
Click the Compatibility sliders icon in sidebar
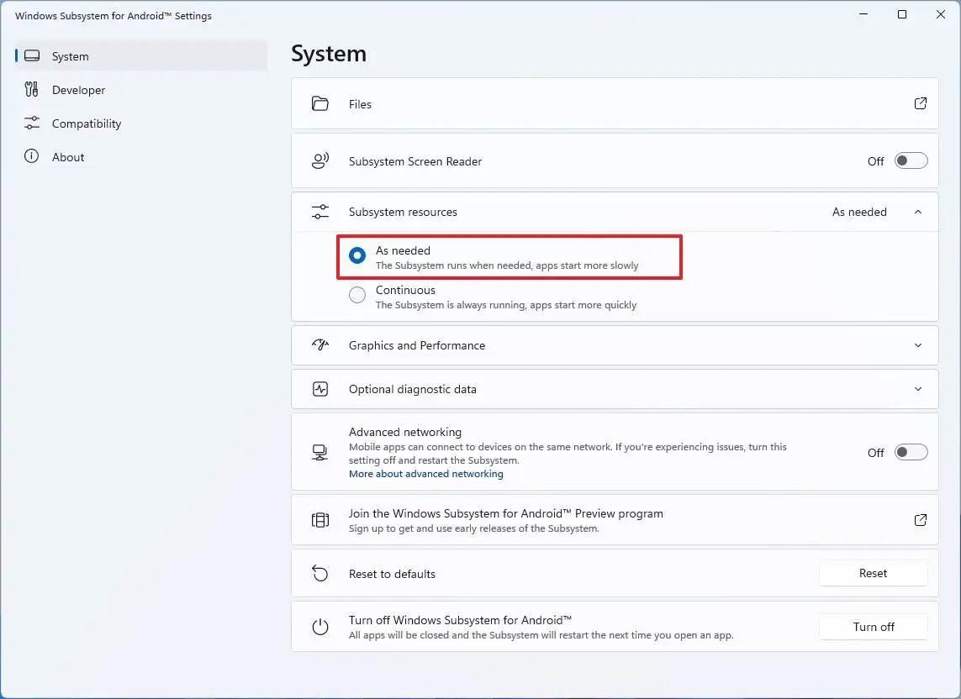(32, 124)
